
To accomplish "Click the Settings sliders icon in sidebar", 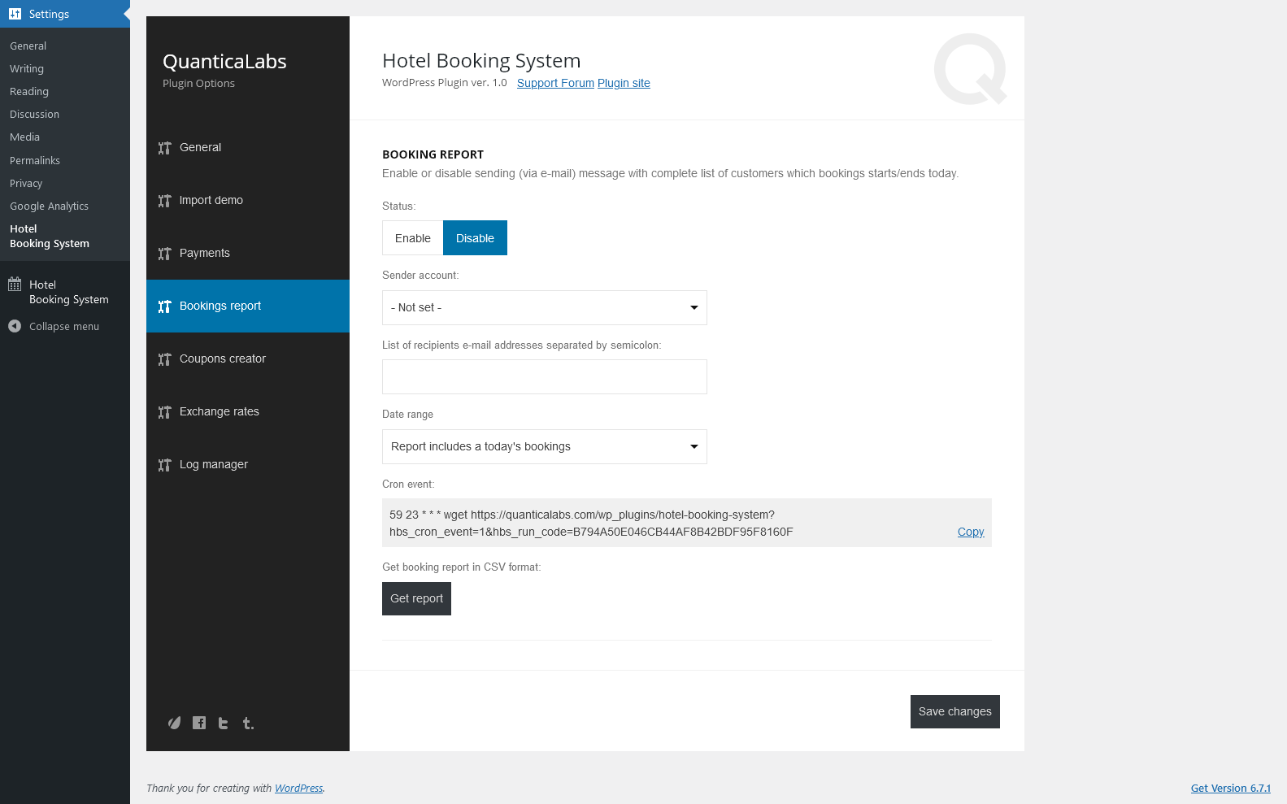I will [15, 14].
